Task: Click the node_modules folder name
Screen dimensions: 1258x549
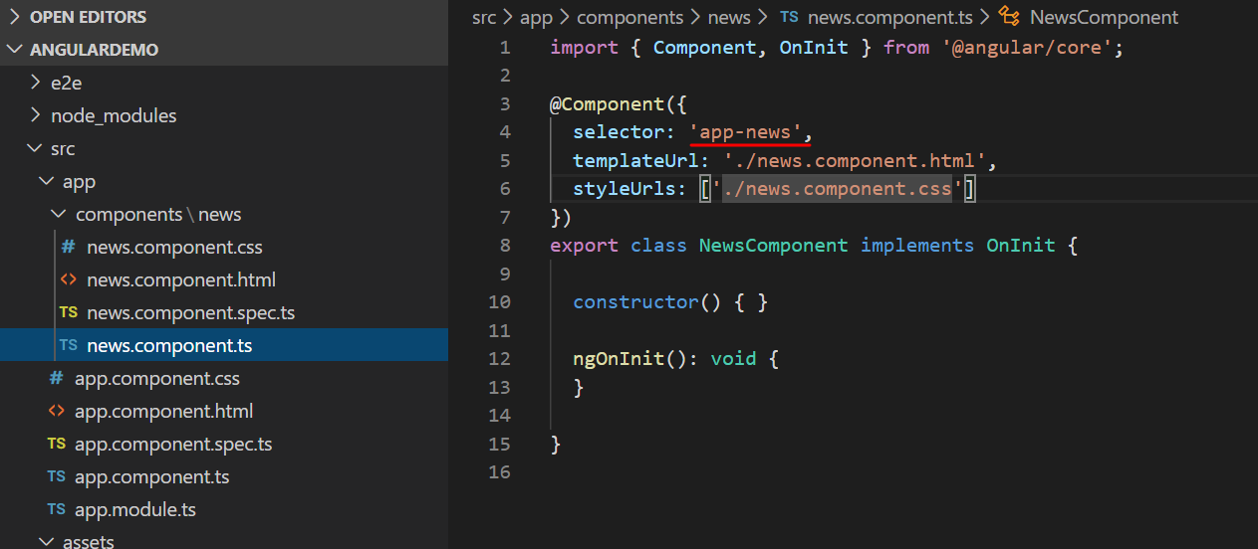Action: point(114,115)
